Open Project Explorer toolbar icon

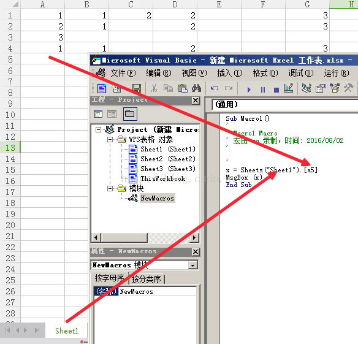307,88
